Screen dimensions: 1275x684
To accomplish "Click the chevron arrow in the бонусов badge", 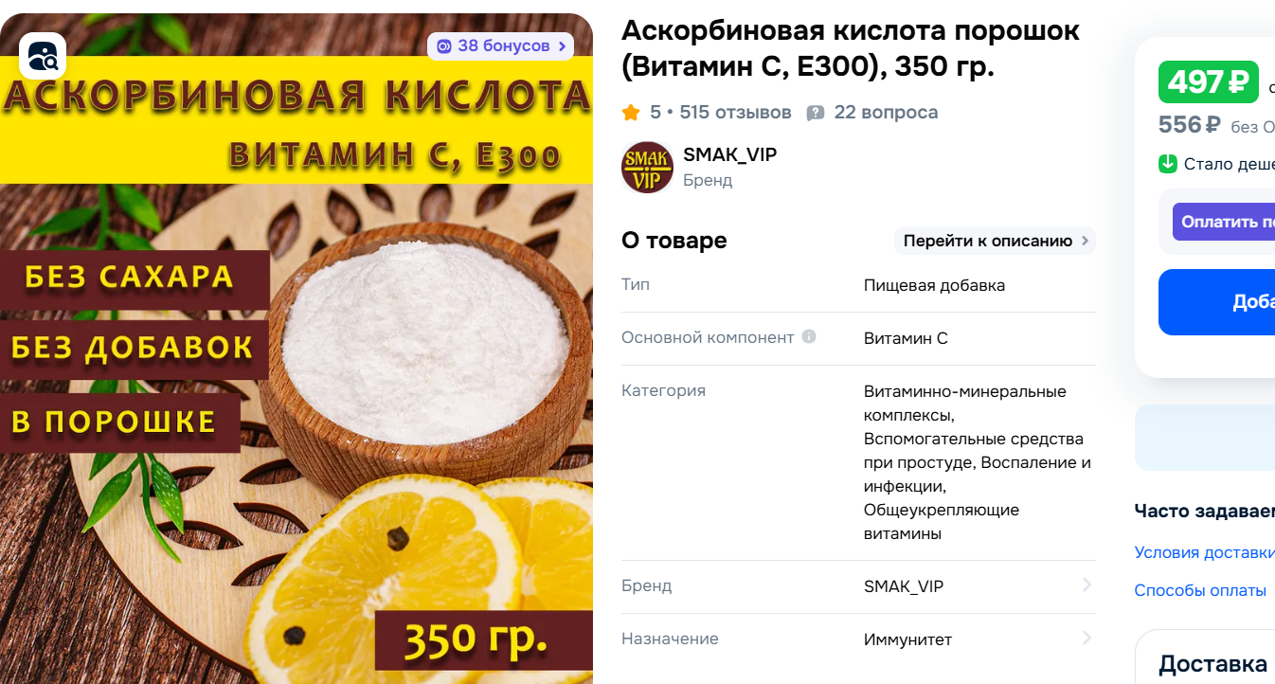I will click(x=563, y=45).
